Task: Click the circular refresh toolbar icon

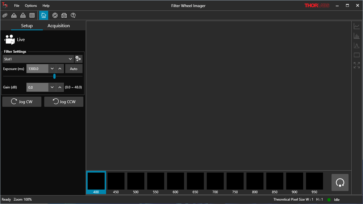Action: 55,15
